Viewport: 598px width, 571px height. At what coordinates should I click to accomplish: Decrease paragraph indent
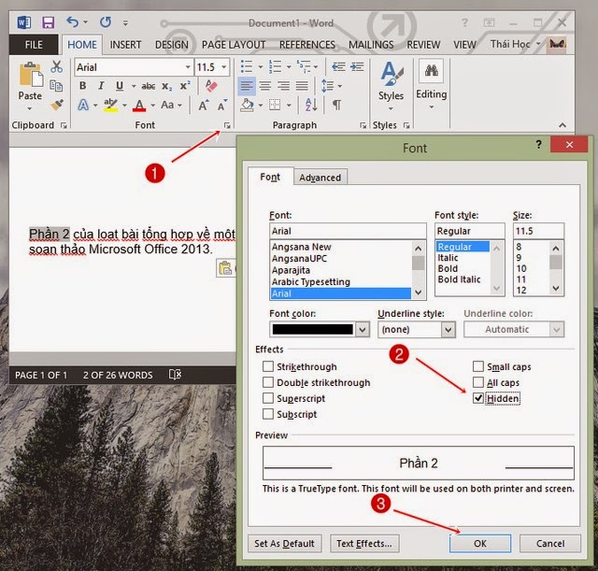[x=338, y=67]
